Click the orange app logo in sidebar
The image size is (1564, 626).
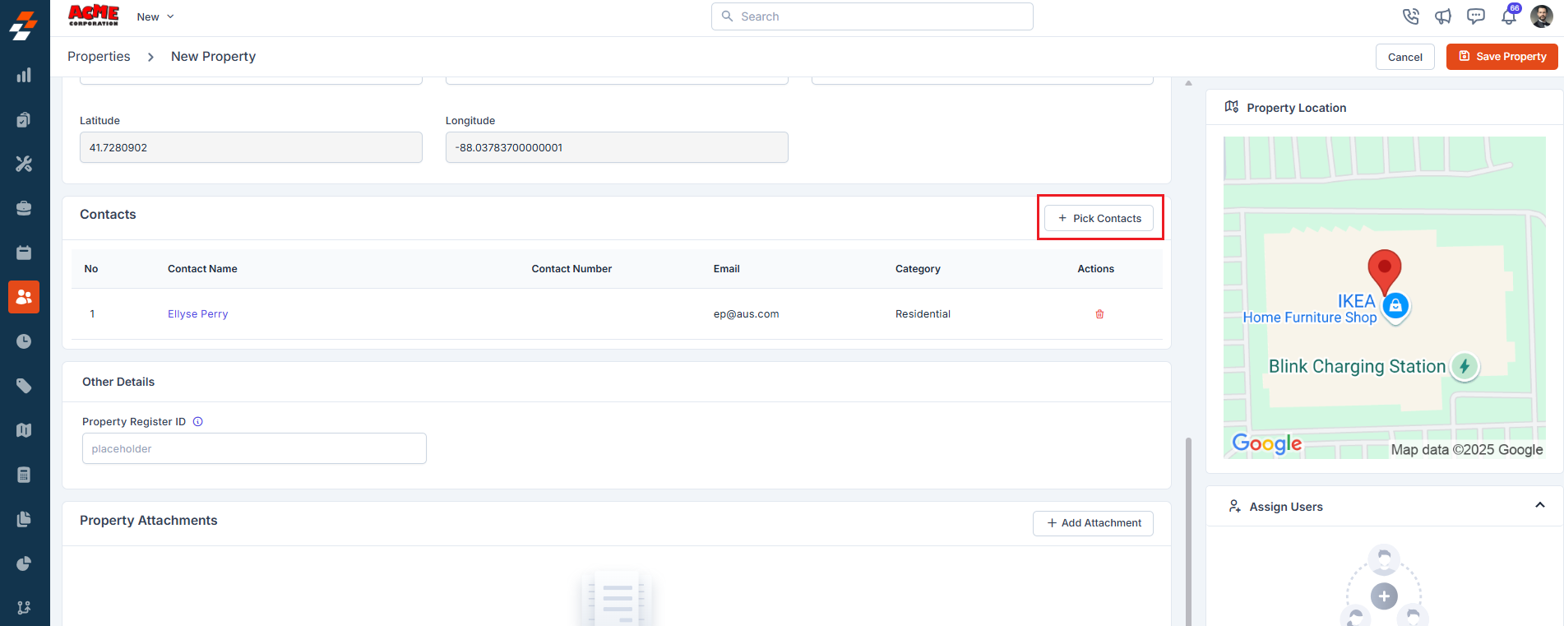click(x=24, y=25)
